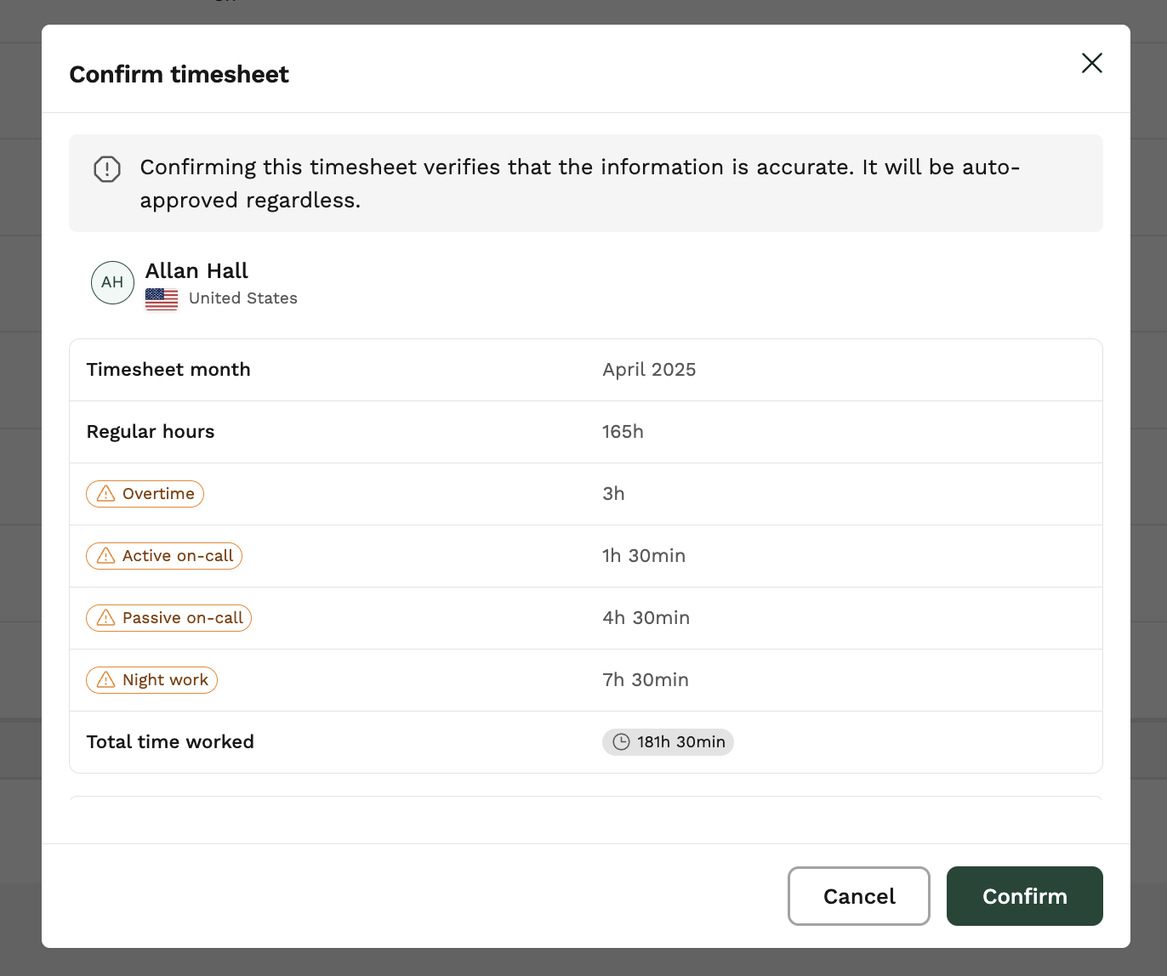Click the April 2025 month value

click(x=649, y=370)
